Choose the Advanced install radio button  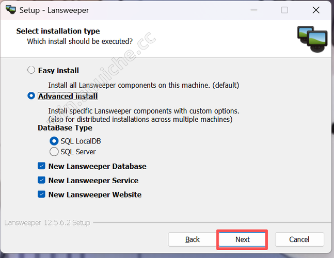31,96
